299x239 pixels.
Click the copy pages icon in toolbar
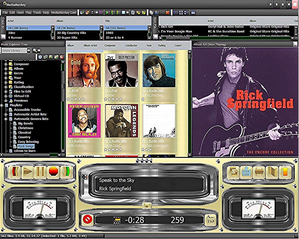point(151,12)
